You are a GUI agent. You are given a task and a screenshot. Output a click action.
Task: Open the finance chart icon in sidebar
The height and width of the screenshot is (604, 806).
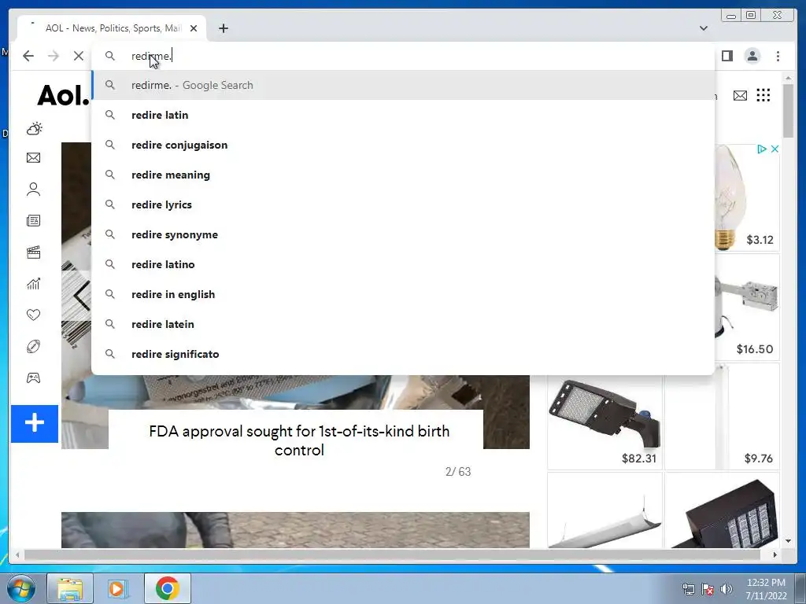point(33,283)
